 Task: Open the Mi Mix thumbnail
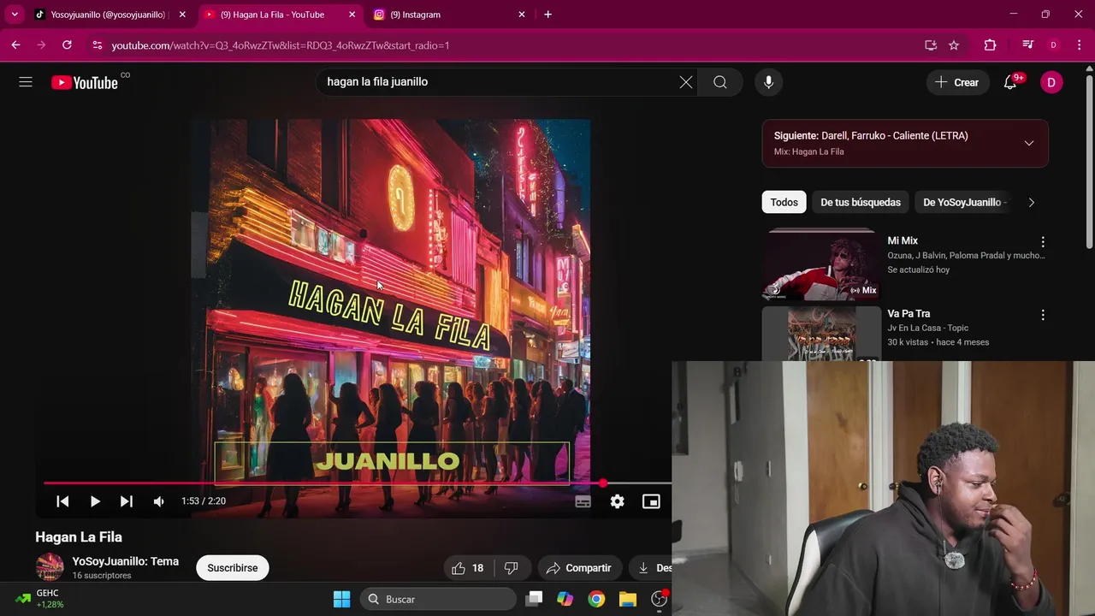820,265
